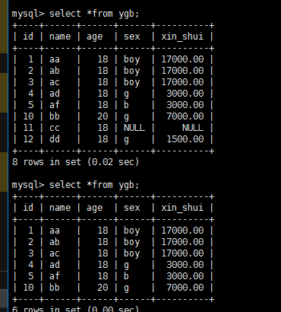Click name 'bb' in the 8-row table
Screen dimensions: 281x312
[x=55, y=116]
